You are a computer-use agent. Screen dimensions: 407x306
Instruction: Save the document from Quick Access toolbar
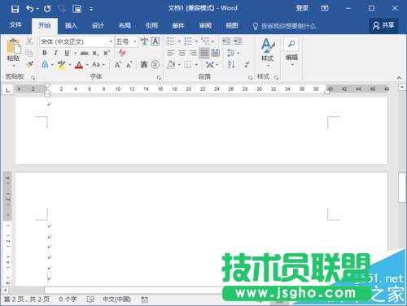(x=15, y=9)
